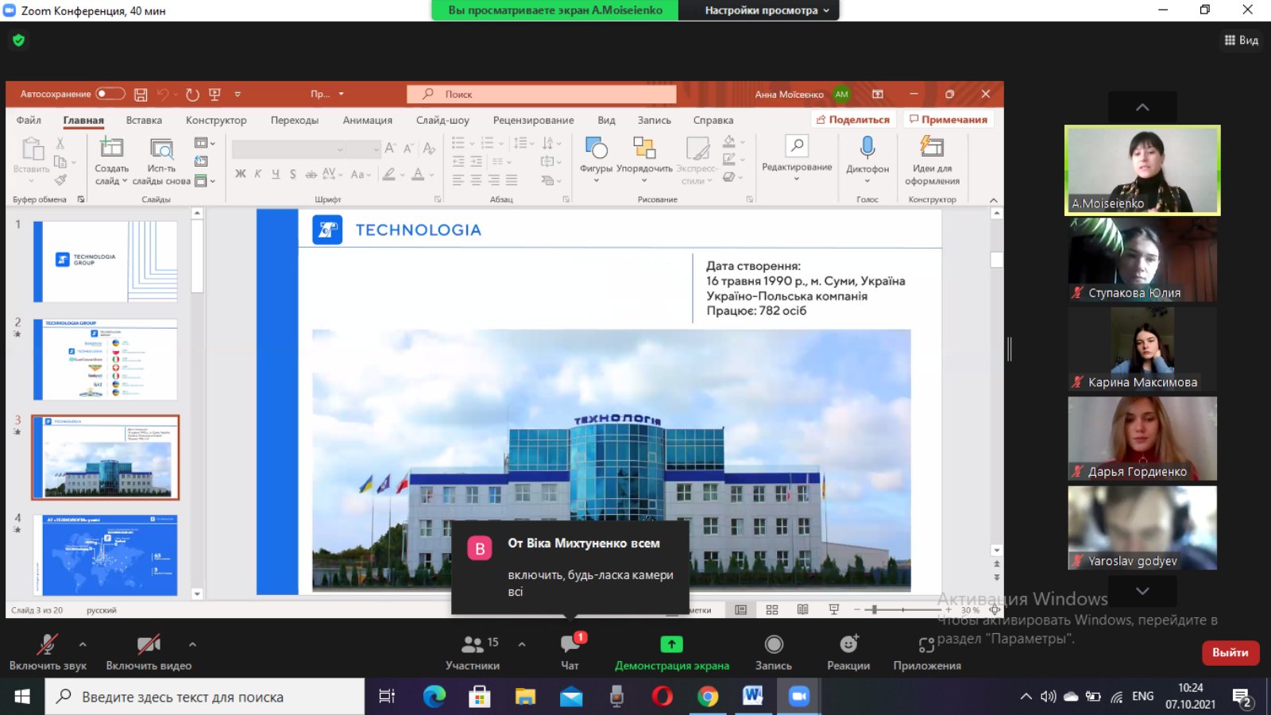The image size is (1271, 715).
Task: Collapse the PowerPoint ribbon
Action: [x=993, y=199]
